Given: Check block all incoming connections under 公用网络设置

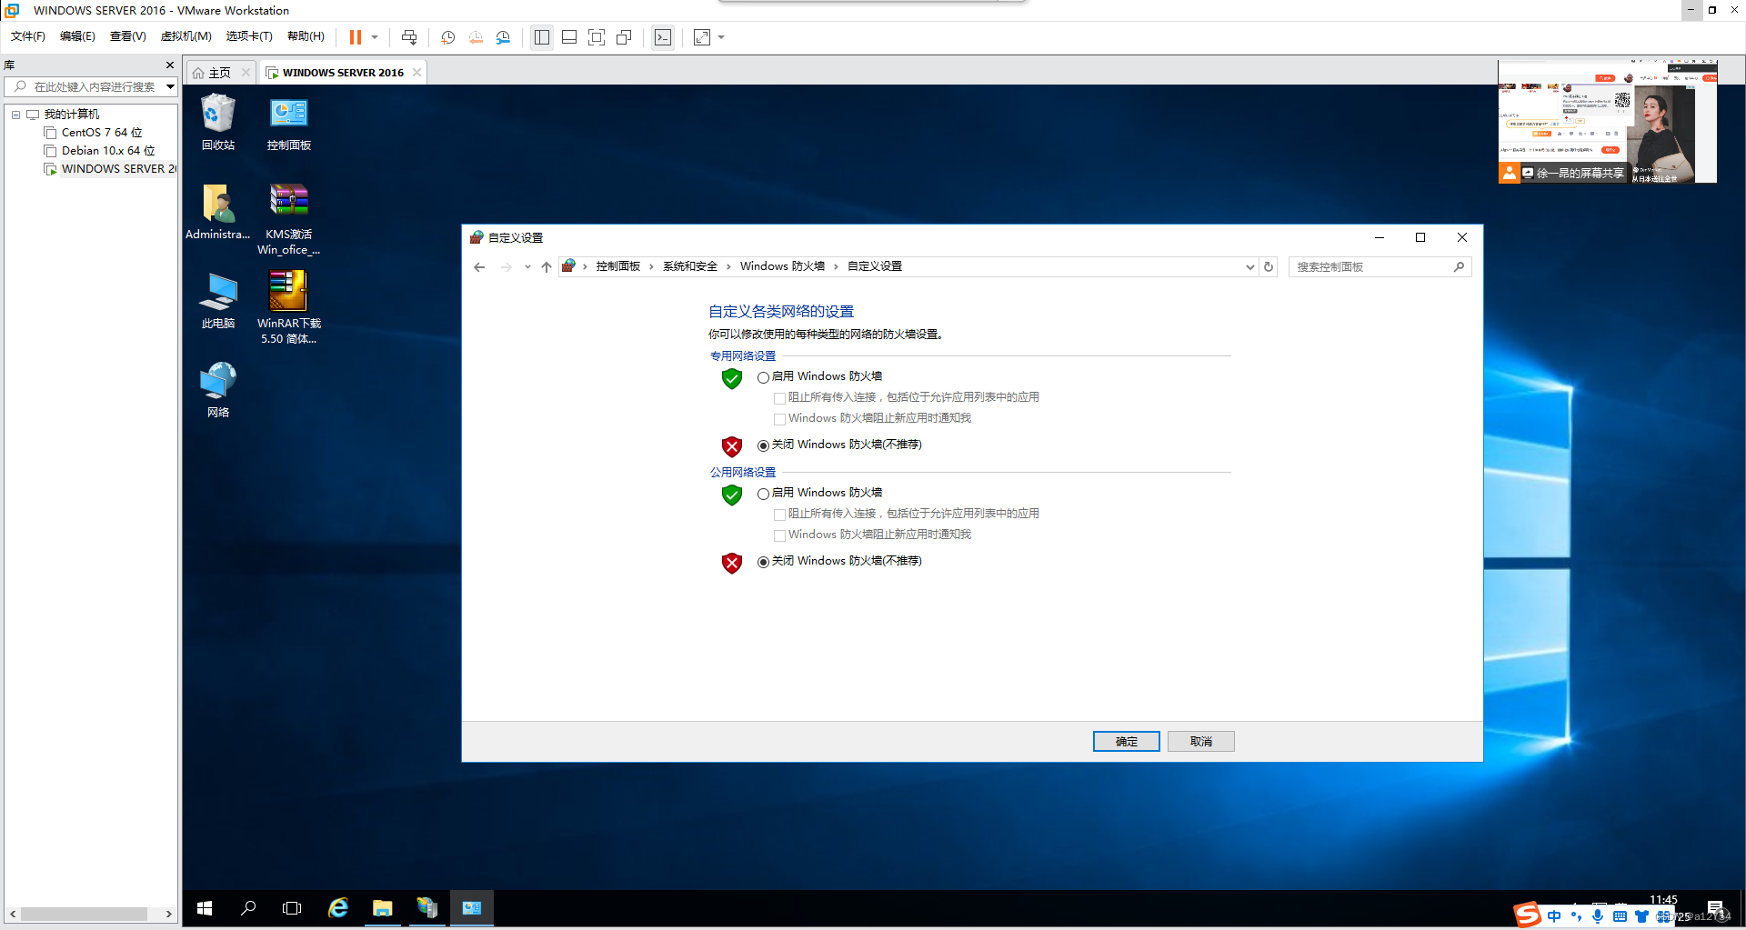Looking at the screenshot, I should click(779, 515).
